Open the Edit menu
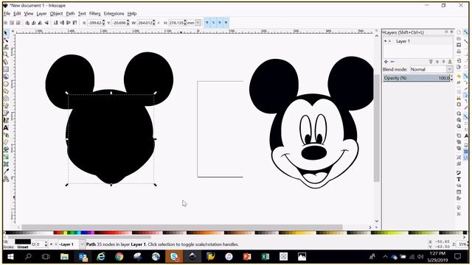The image size is (472, 265). (x=17, y=13)
